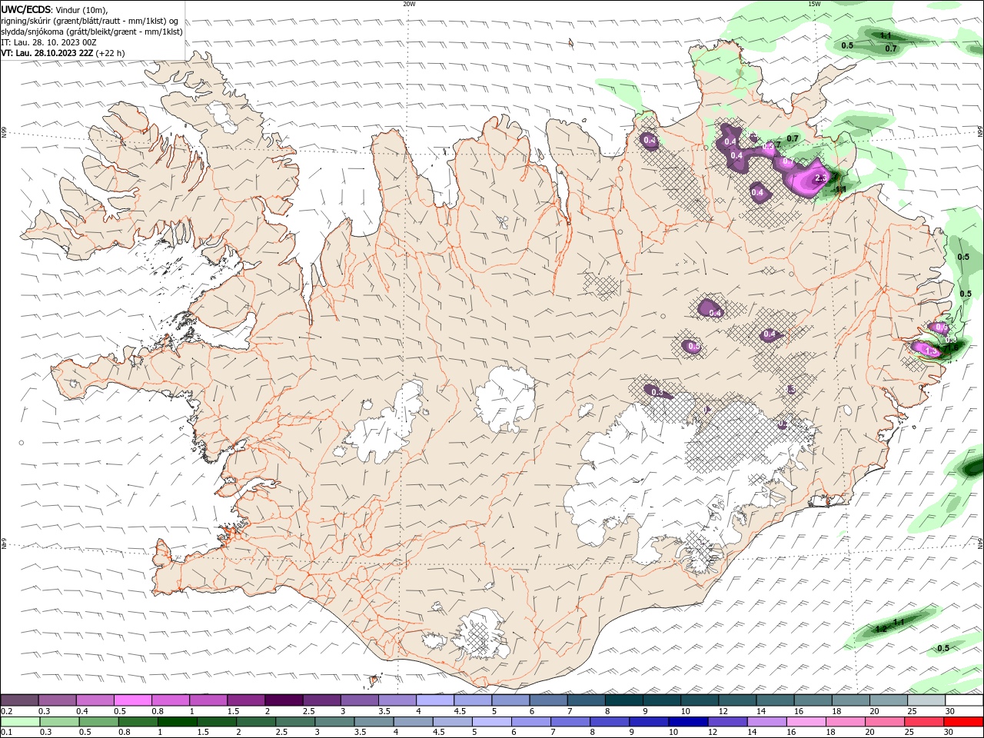Select the '2.3' snowfall value on the map
Screen dimensions: 984x738
820,178
